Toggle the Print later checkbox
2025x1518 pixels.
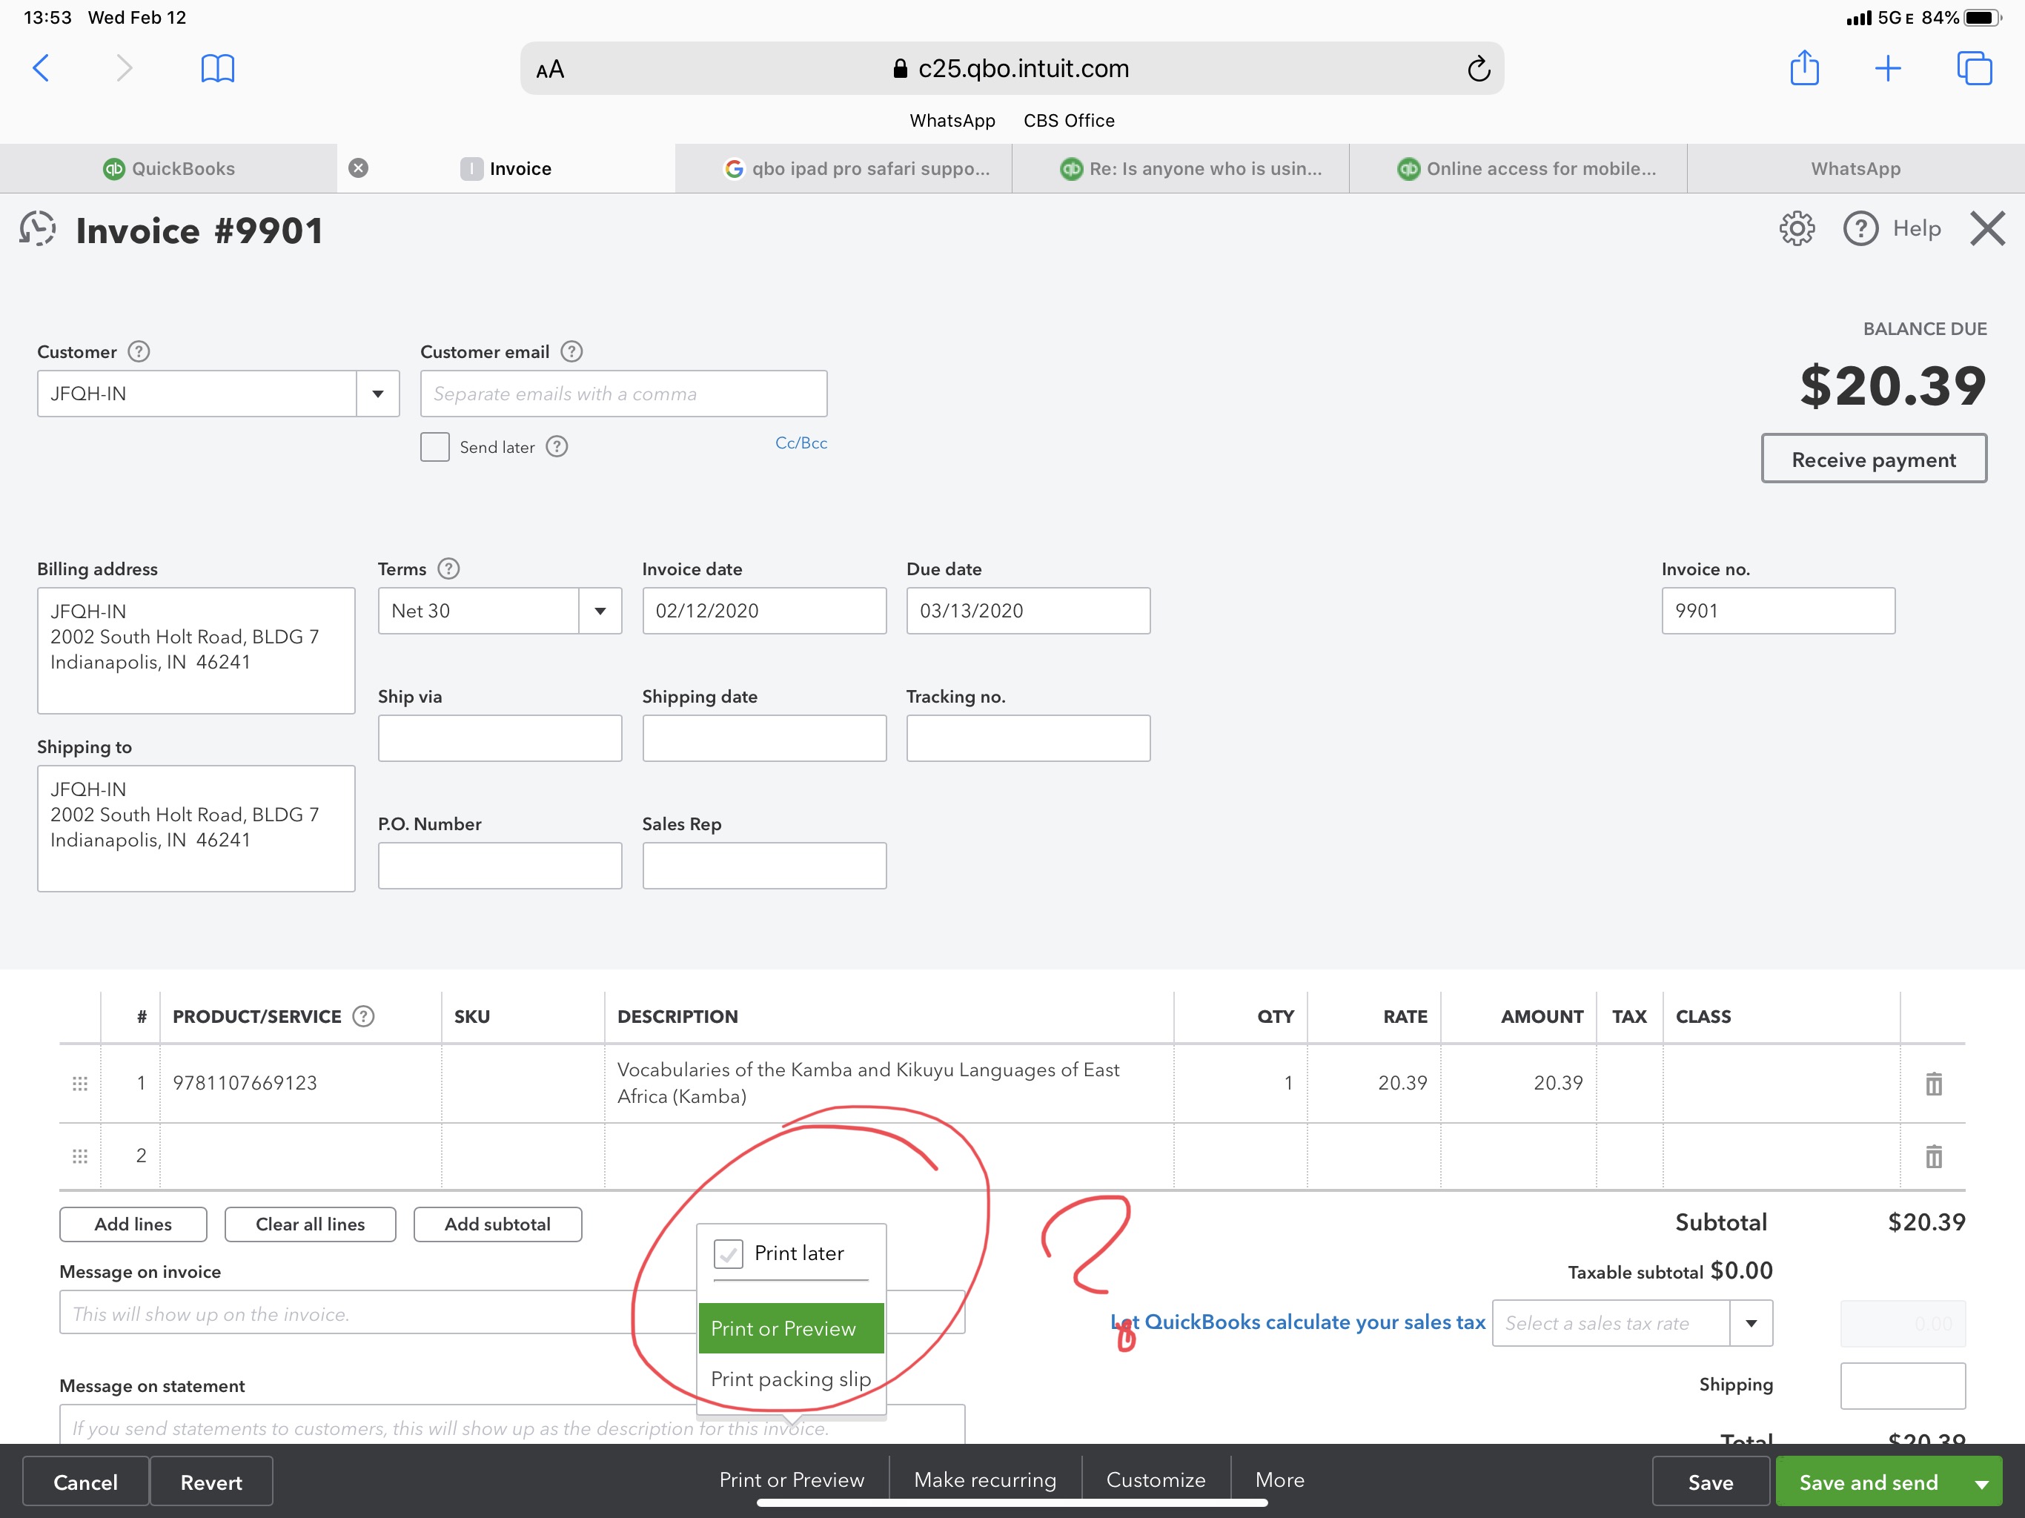(728, 1253)
